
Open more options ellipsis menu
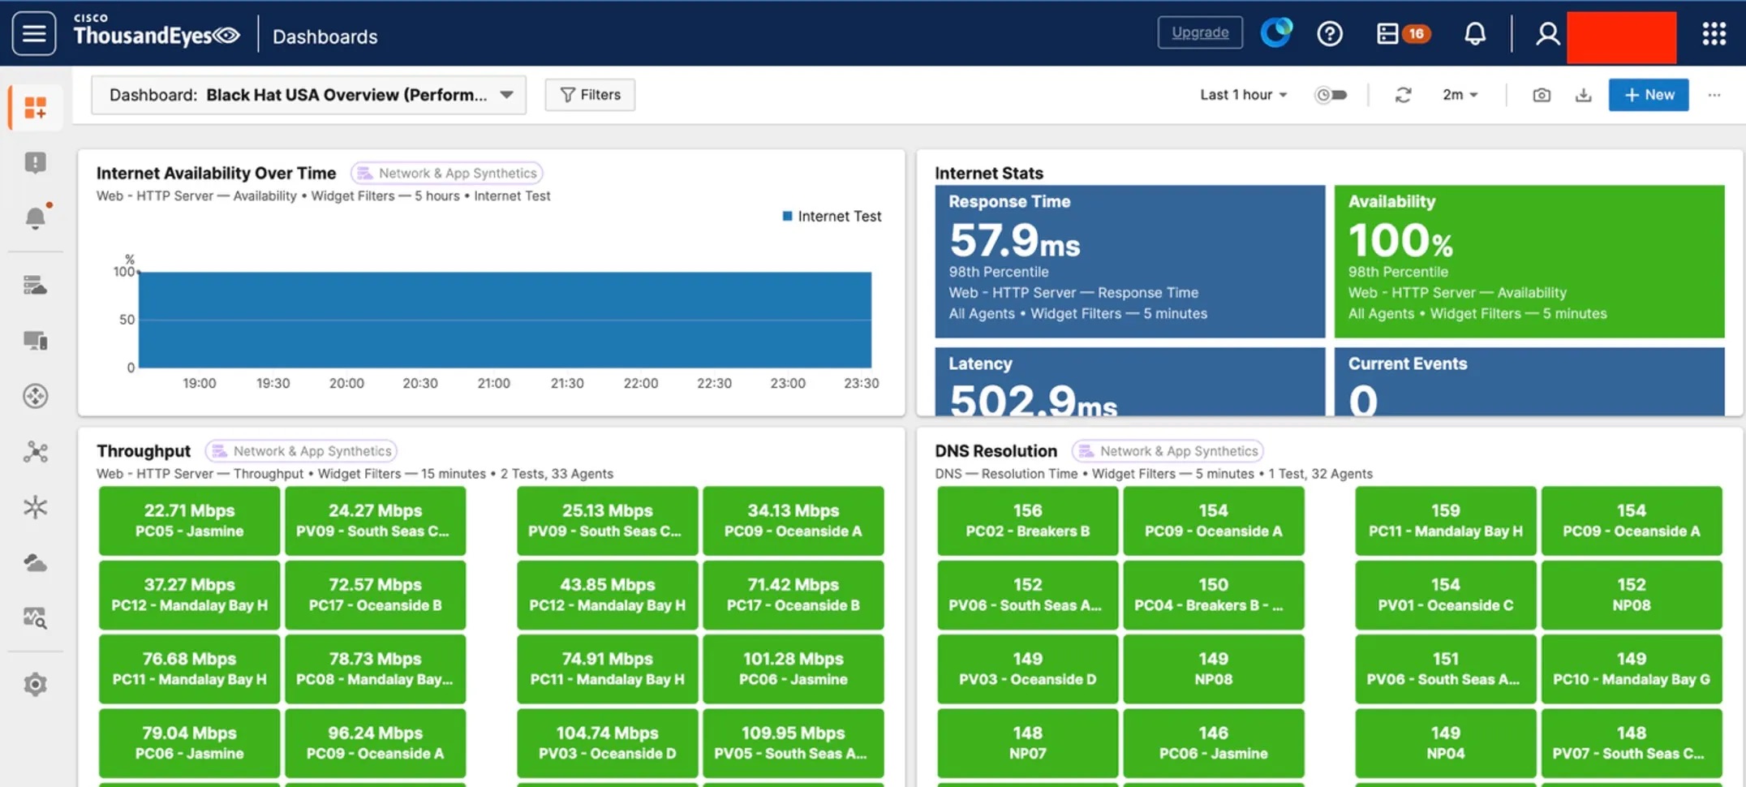[x=1714, y=95]
